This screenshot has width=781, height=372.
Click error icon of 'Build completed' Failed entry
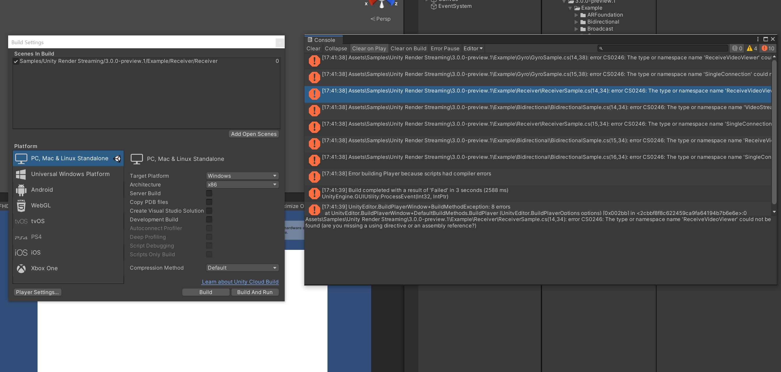[314, 194]
